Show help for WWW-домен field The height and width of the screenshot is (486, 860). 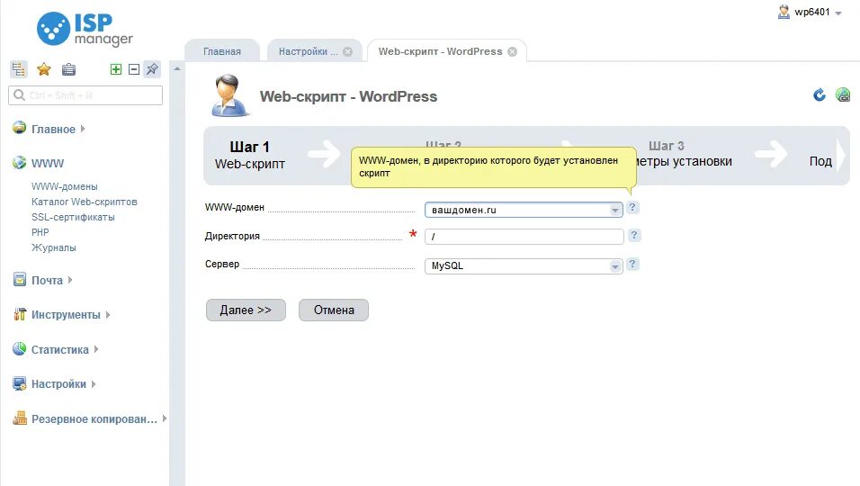tap(632, 207)
